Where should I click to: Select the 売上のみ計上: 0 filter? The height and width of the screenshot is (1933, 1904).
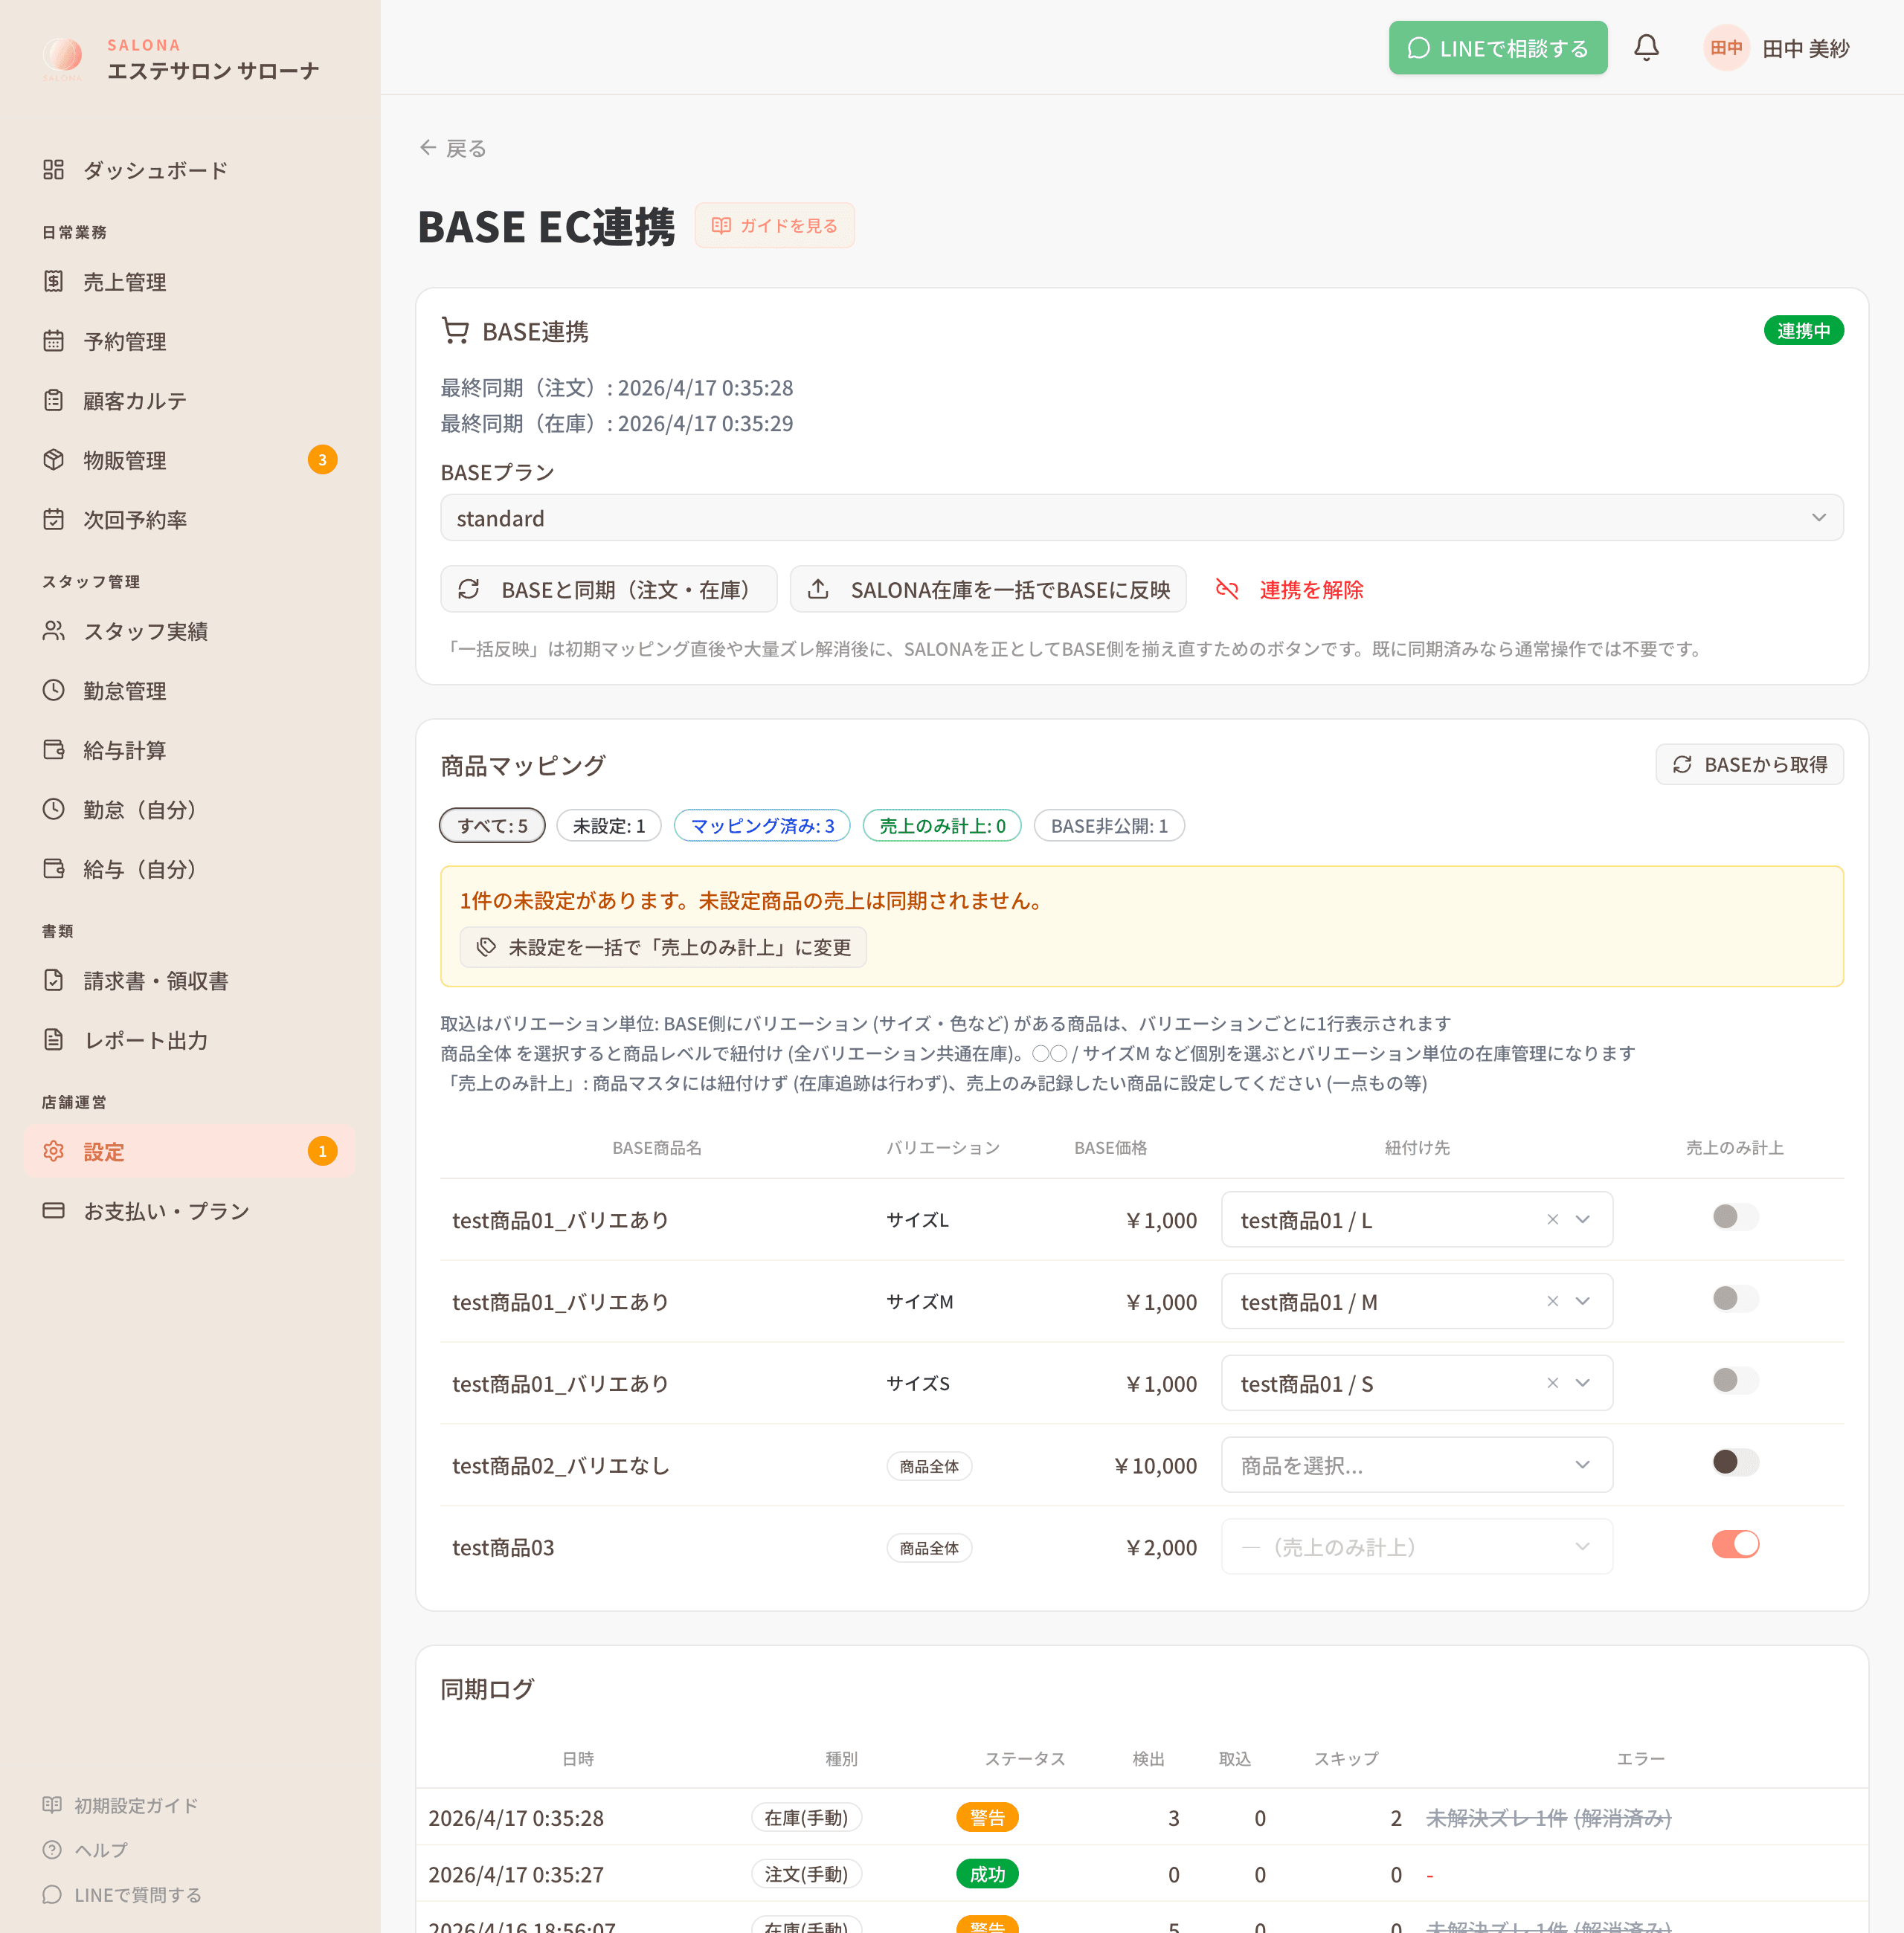942,825
